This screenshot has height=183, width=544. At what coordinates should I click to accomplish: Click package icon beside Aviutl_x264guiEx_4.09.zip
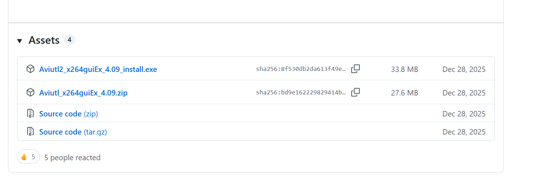[30, 93]
